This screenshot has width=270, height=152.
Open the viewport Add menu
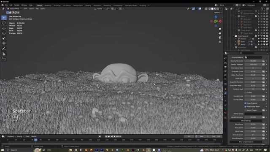tap(37, 8)
